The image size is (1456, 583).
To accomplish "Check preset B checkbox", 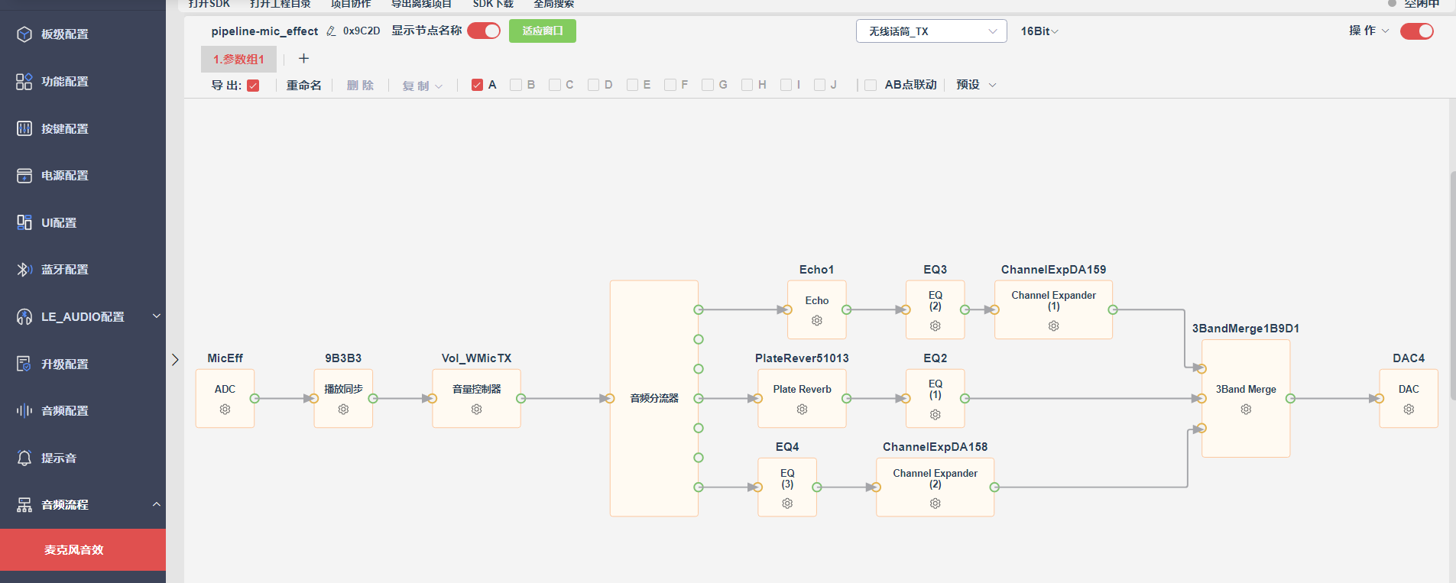I will point(516,85).
